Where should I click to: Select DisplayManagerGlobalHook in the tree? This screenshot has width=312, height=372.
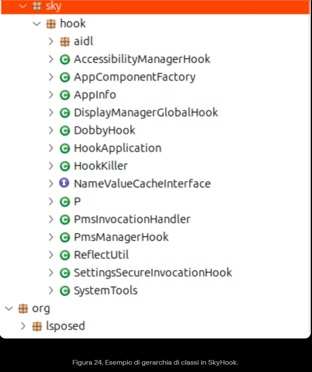[146, 113]
